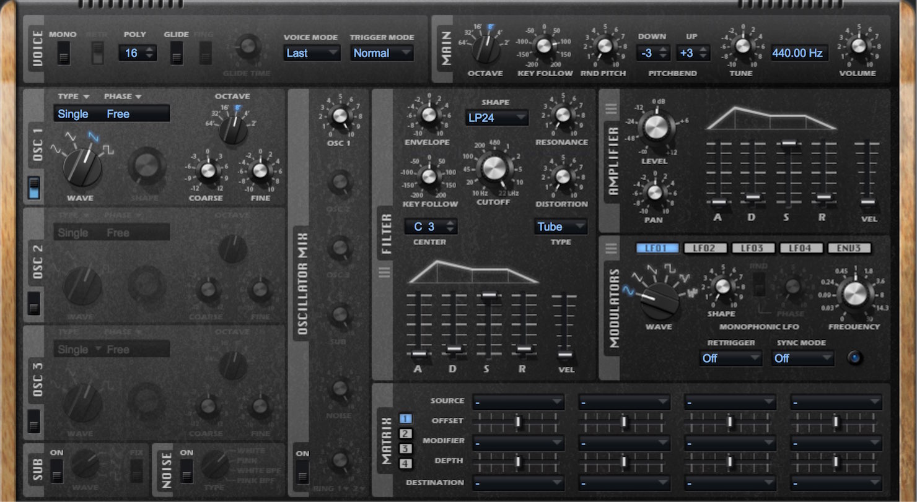This screenshot has width=917, height=502.
Task: Click the 440.00 Hz tuning field
Action: 799,53
